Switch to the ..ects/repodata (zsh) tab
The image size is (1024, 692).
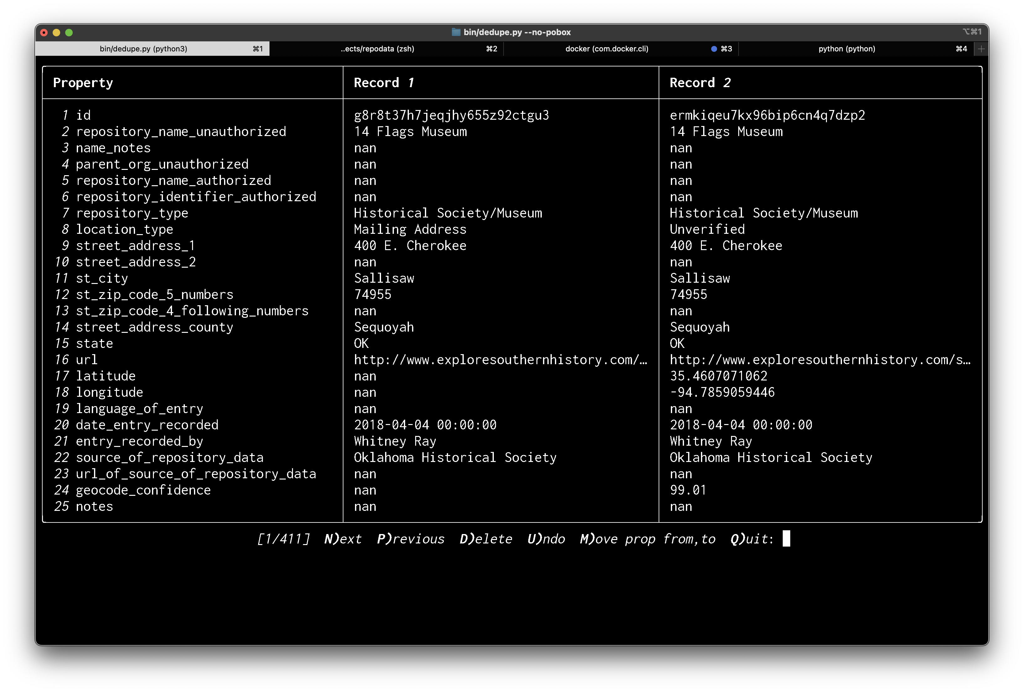pyautogui.click(x=386, y=49)
